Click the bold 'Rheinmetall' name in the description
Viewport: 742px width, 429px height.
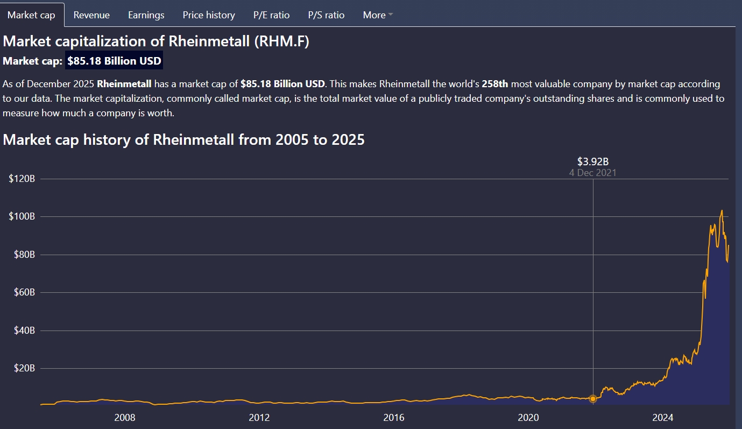coord(124,84)
